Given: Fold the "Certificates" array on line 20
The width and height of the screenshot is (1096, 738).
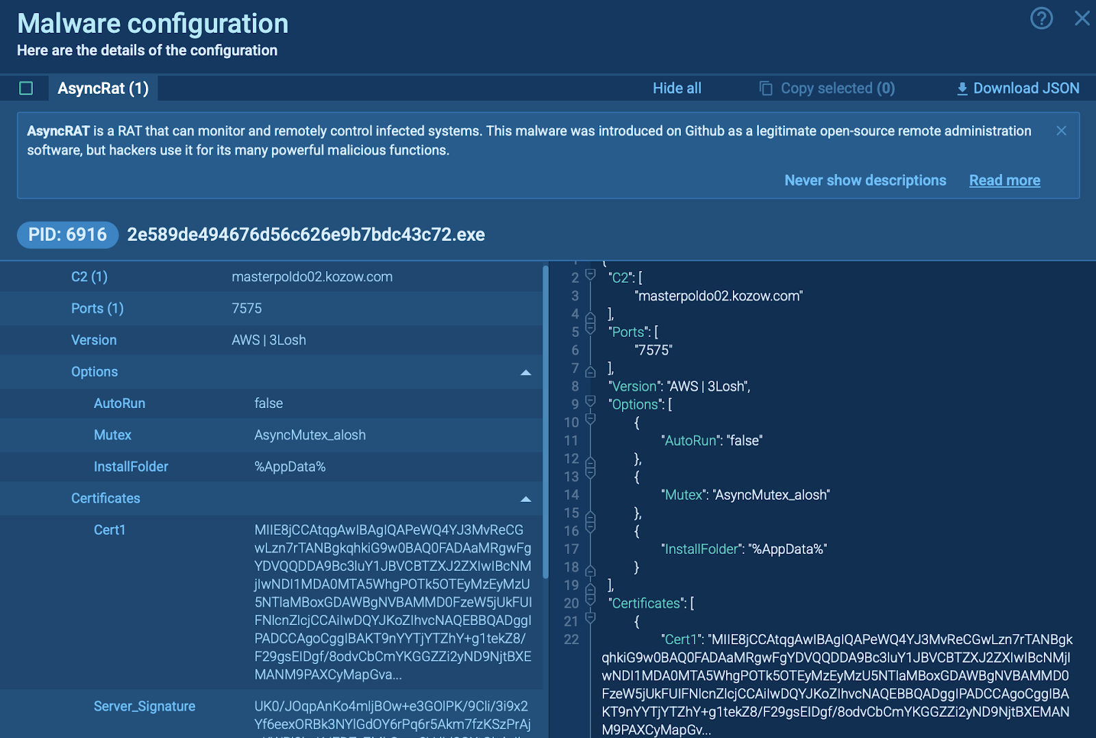Looking at the screenshot, I should point(590,601).
